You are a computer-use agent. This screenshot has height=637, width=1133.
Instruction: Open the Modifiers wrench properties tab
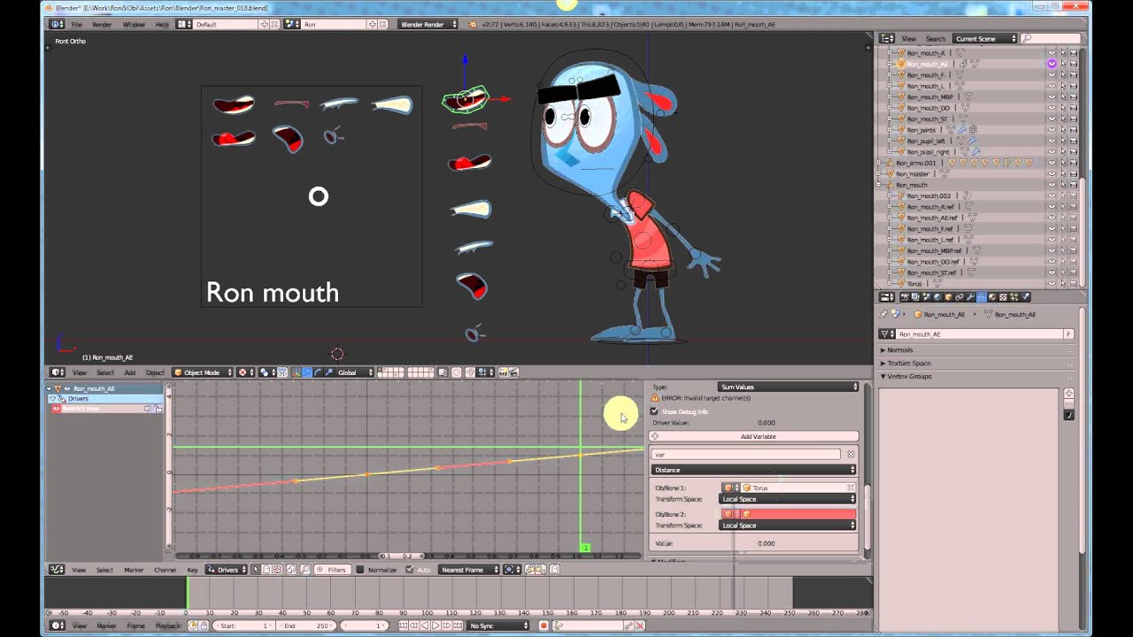pyautogui.click(x=970, y=297)
